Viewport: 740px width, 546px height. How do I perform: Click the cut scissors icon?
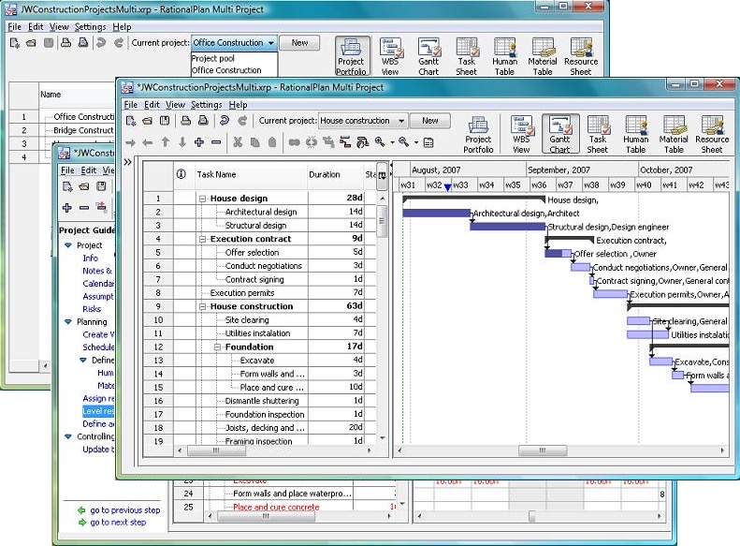click(238, 142)
